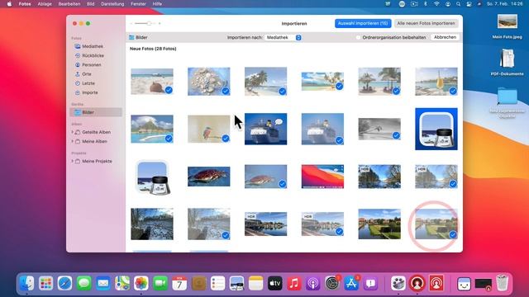This screenshot has width=529, height=297.
Task: Uncheck the selection badge on the beach umbrellas photo
Action: point(396,91)
